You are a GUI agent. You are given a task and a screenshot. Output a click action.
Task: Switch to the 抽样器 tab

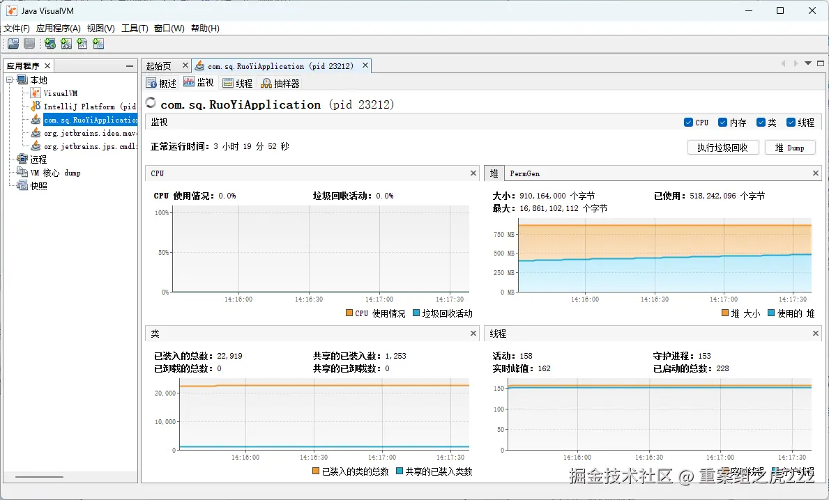pos(280,83)
